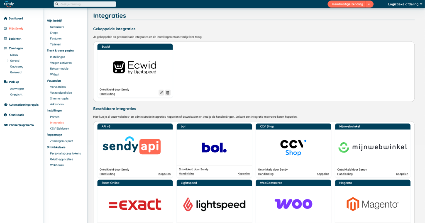The image size is (425, 223).
Task: Select Geleverd under Zendingen
Action: (16, 72)
